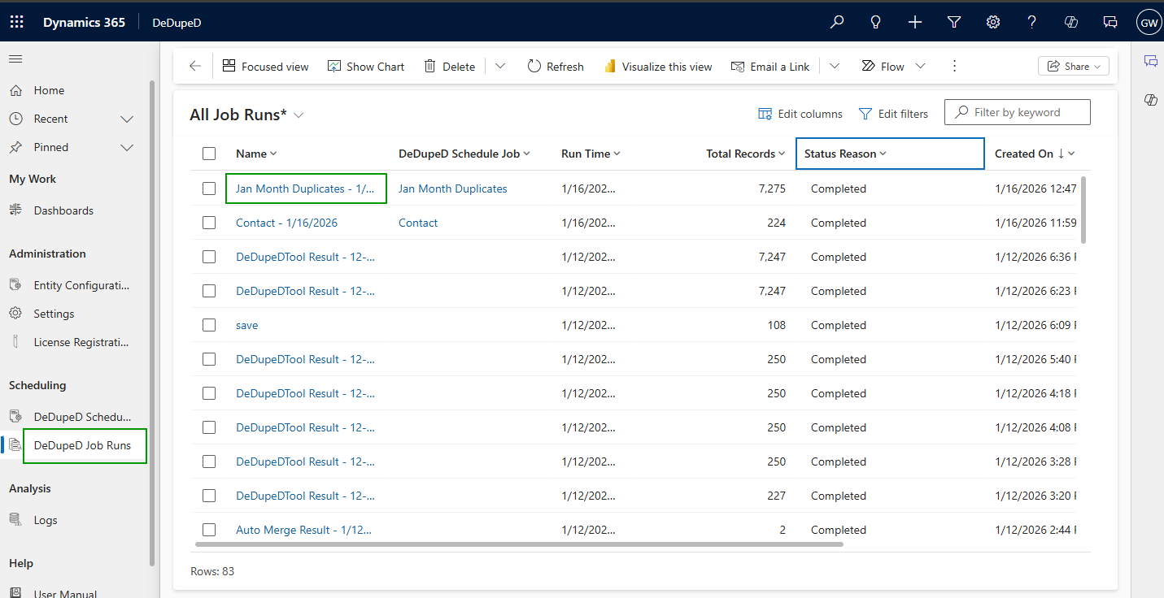This screenshot has height=598, width=1164.
Task: Collapse the sidebar with hamburger icon
Action: 15,59
